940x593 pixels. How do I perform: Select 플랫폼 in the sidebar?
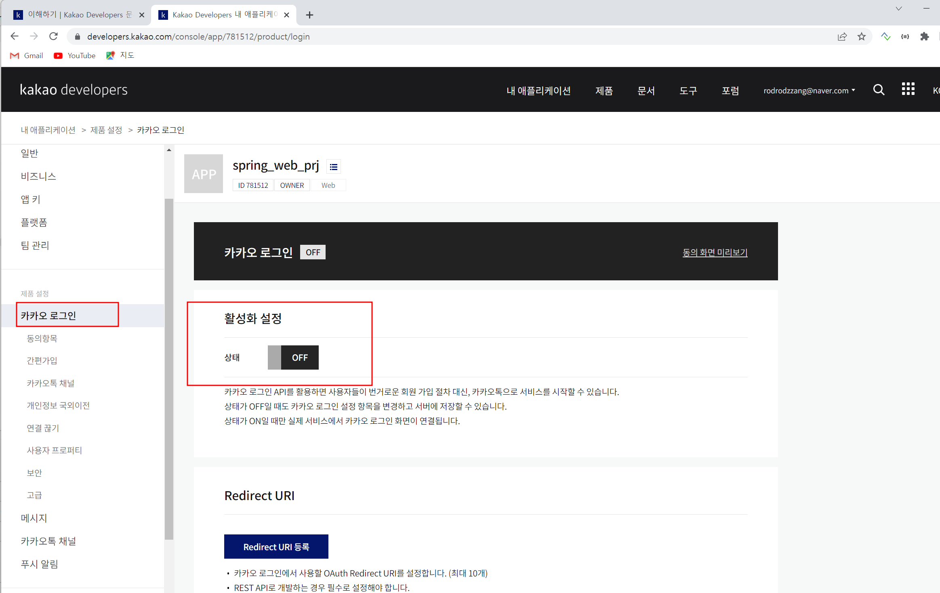click(x=34, y=223)
